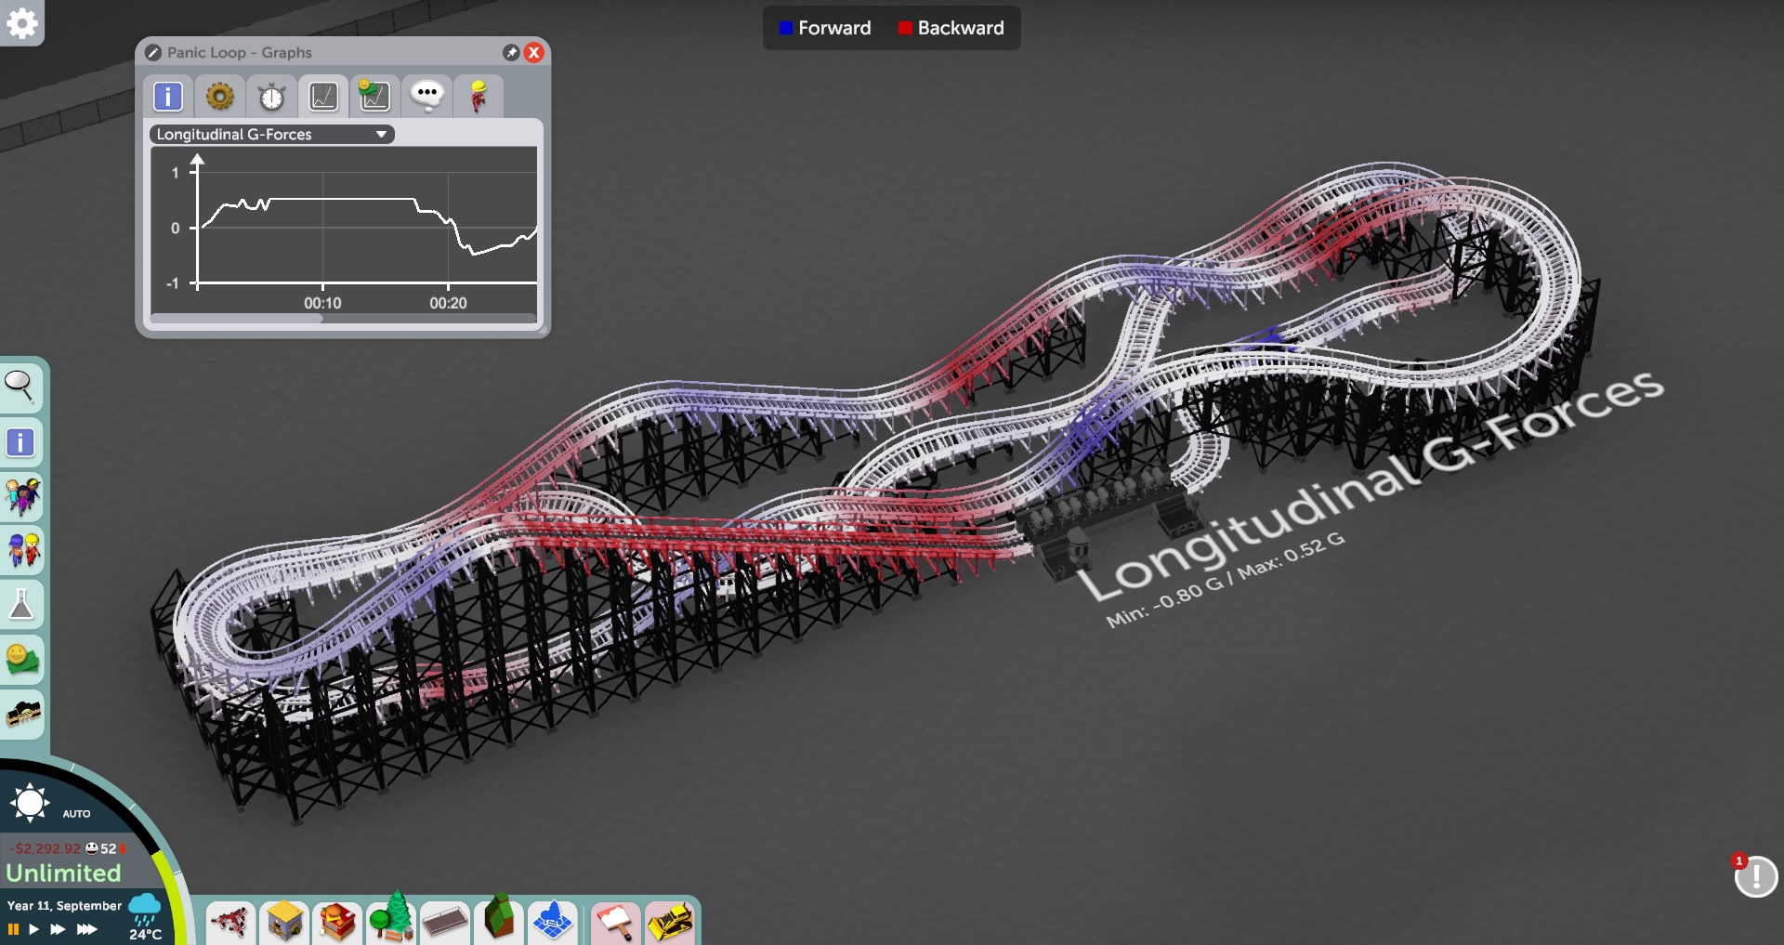The image size is (1784, 945).
Task: Open the stopwatch test results tab
Action: tap(271, 97)
